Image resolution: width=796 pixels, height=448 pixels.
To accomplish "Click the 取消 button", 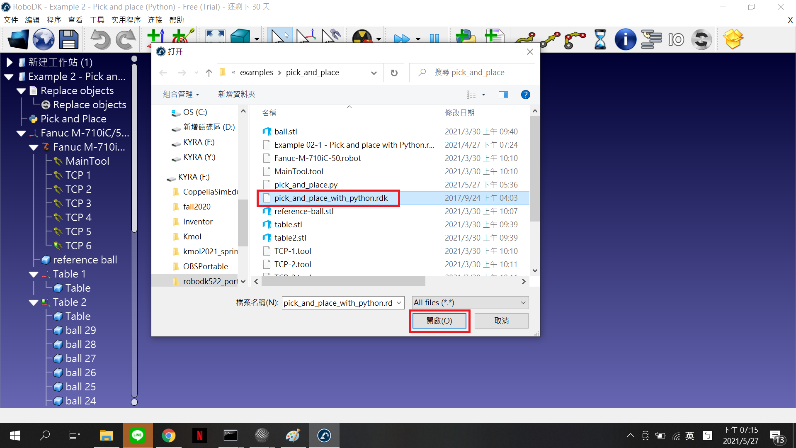I will coord(501,321).
